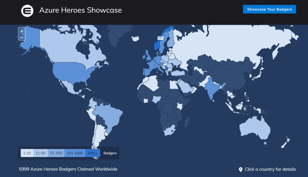Select Russia on the map

(x=226, y=43)
